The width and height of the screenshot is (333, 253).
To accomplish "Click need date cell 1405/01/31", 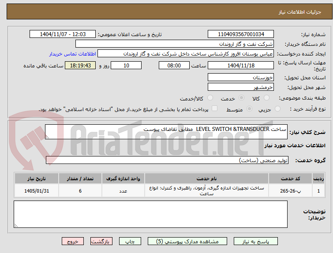I will [x=37, y=190].
